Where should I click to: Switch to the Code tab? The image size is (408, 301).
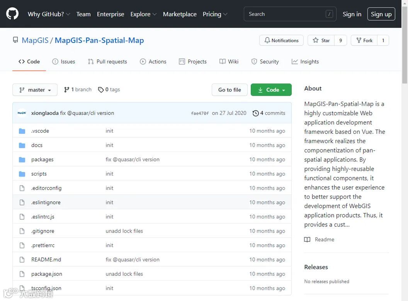pyautogui.click(x=29, y=62)
